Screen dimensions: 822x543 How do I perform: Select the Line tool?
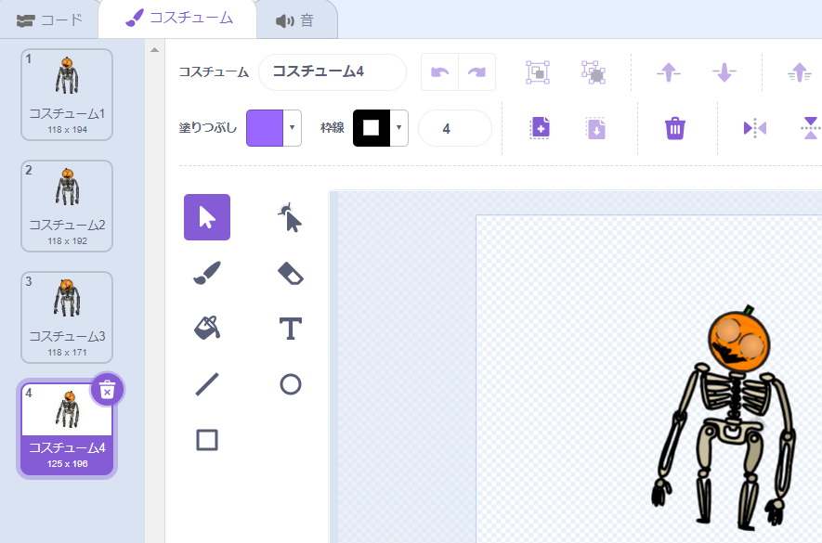coord(206,384)
